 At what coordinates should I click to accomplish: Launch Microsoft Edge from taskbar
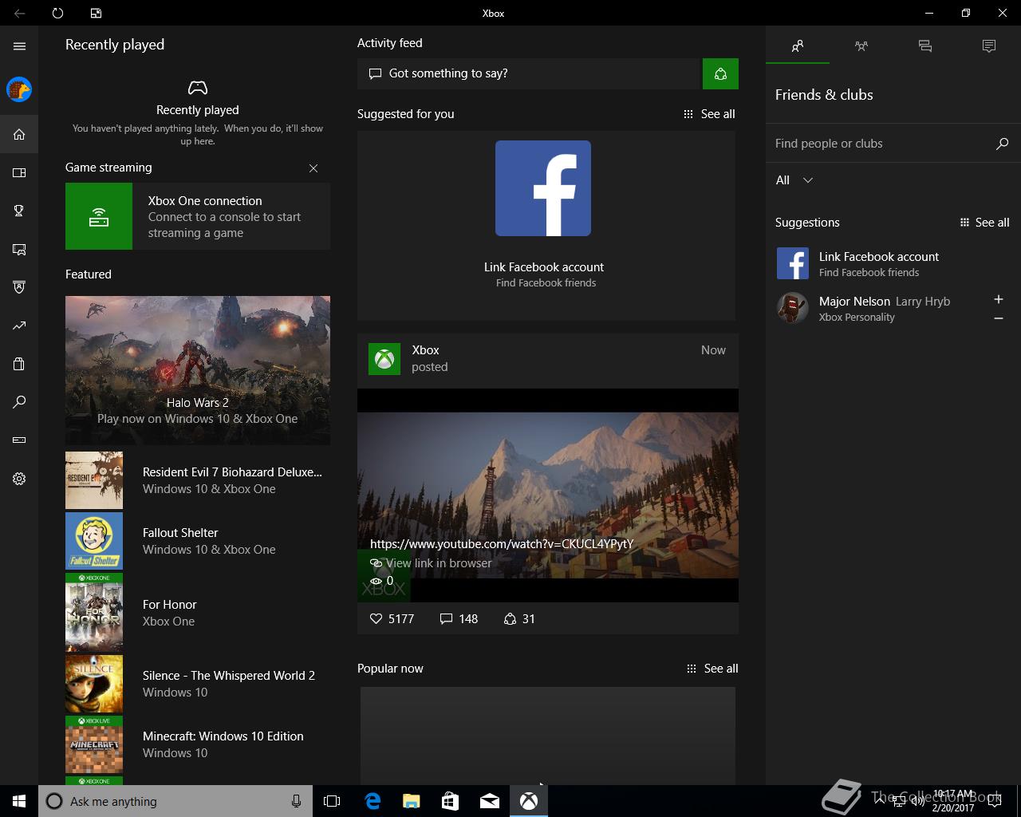(373, 801)
